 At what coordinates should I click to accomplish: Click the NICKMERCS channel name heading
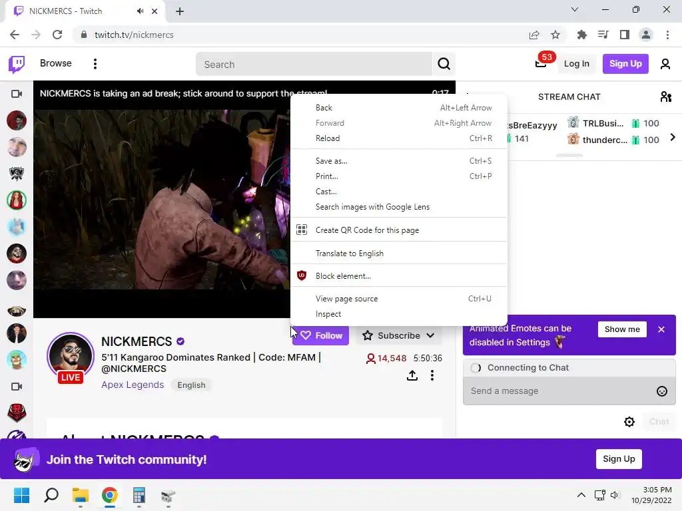point(137,341)
